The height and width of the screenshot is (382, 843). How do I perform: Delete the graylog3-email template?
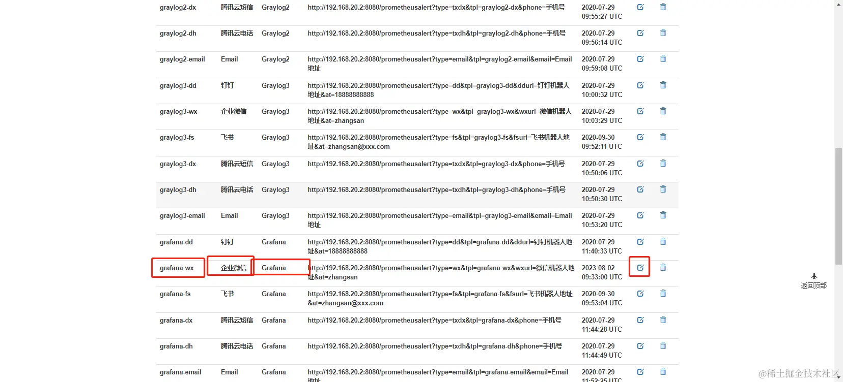[663, 215]
